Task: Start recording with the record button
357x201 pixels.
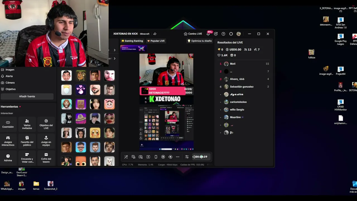Action: tap(163, 157)
